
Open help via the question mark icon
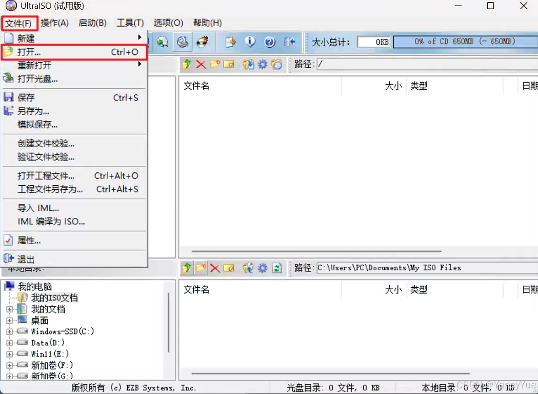tap(270, 42)
